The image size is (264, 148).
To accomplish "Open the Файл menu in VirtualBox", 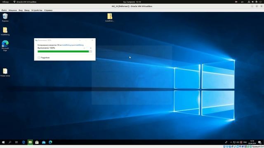I will (x=4, y=10).
